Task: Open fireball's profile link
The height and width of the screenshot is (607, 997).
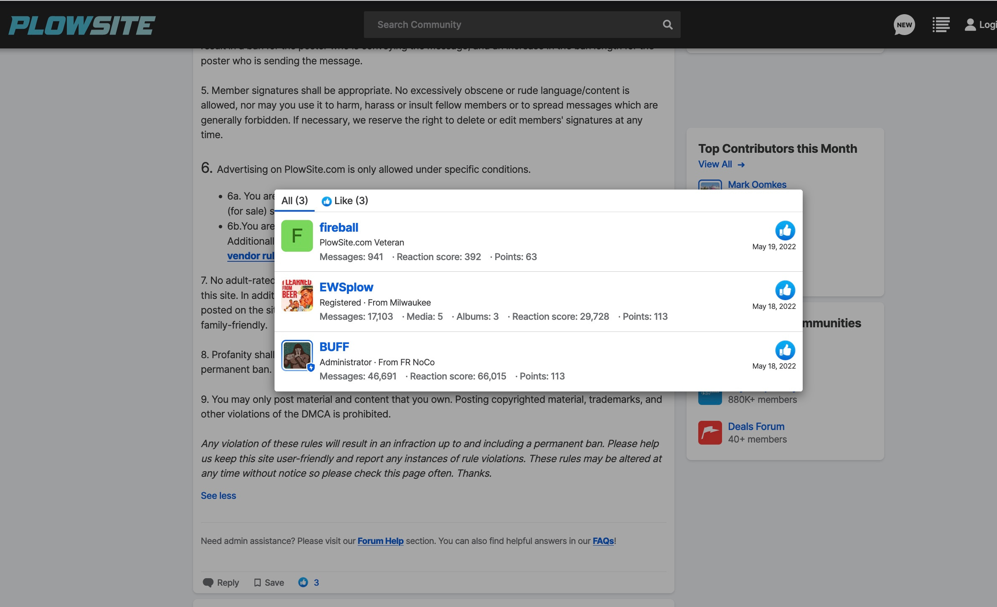Action: click(338, 228)
